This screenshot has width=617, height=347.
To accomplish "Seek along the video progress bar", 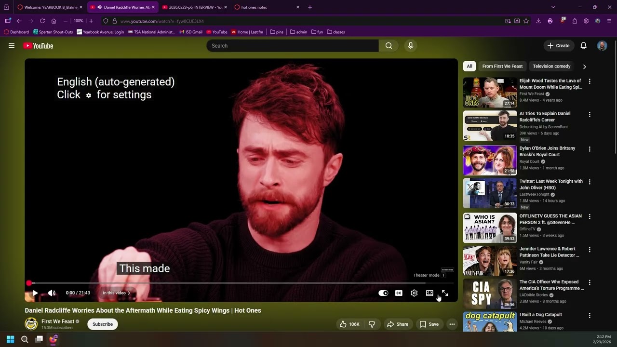I will 241,283.
